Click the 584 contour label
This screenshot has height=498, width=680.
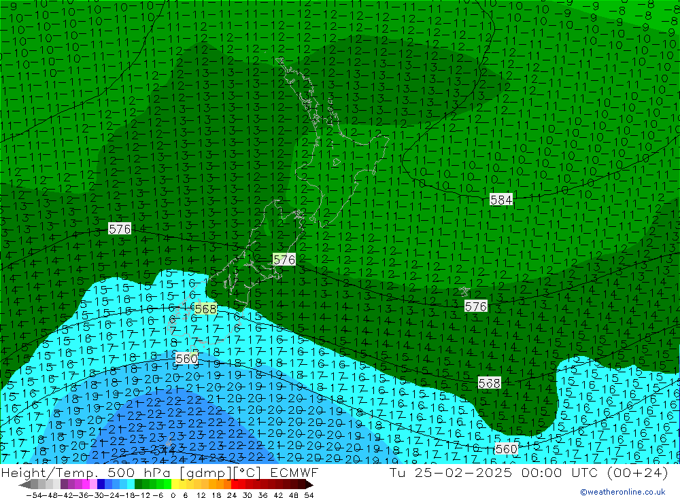point(501,200)
